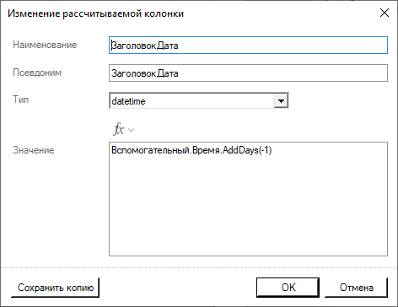Click the Псевдоним label
Viewport: 398px width, 307px height.
37,73
